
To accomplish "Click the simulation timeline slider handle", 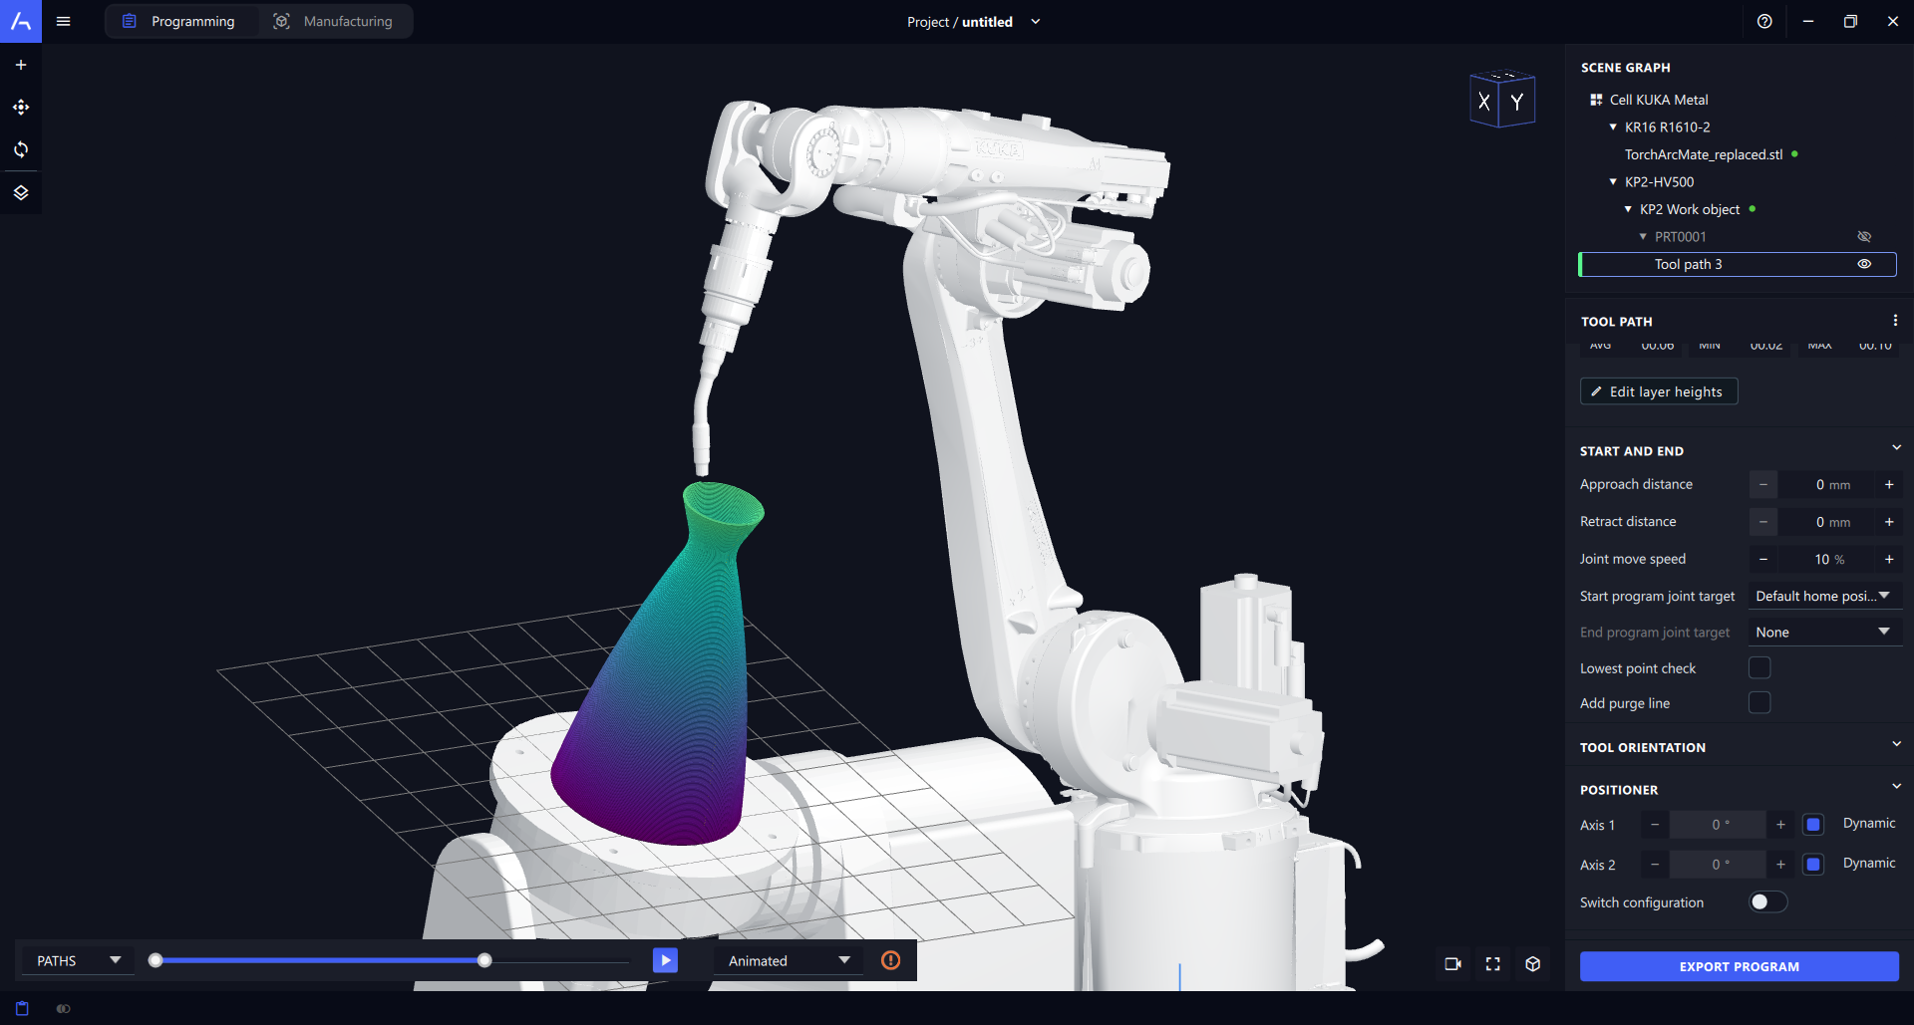I will pyautogui.click(x=484, y=960).
